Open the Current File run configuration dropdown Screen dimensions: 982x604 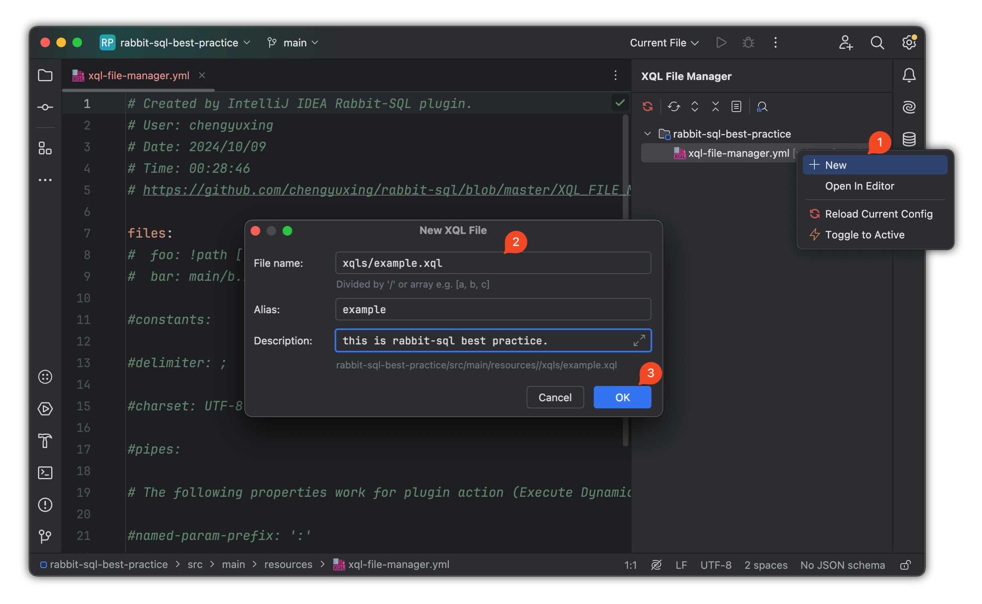click(664, 42)
